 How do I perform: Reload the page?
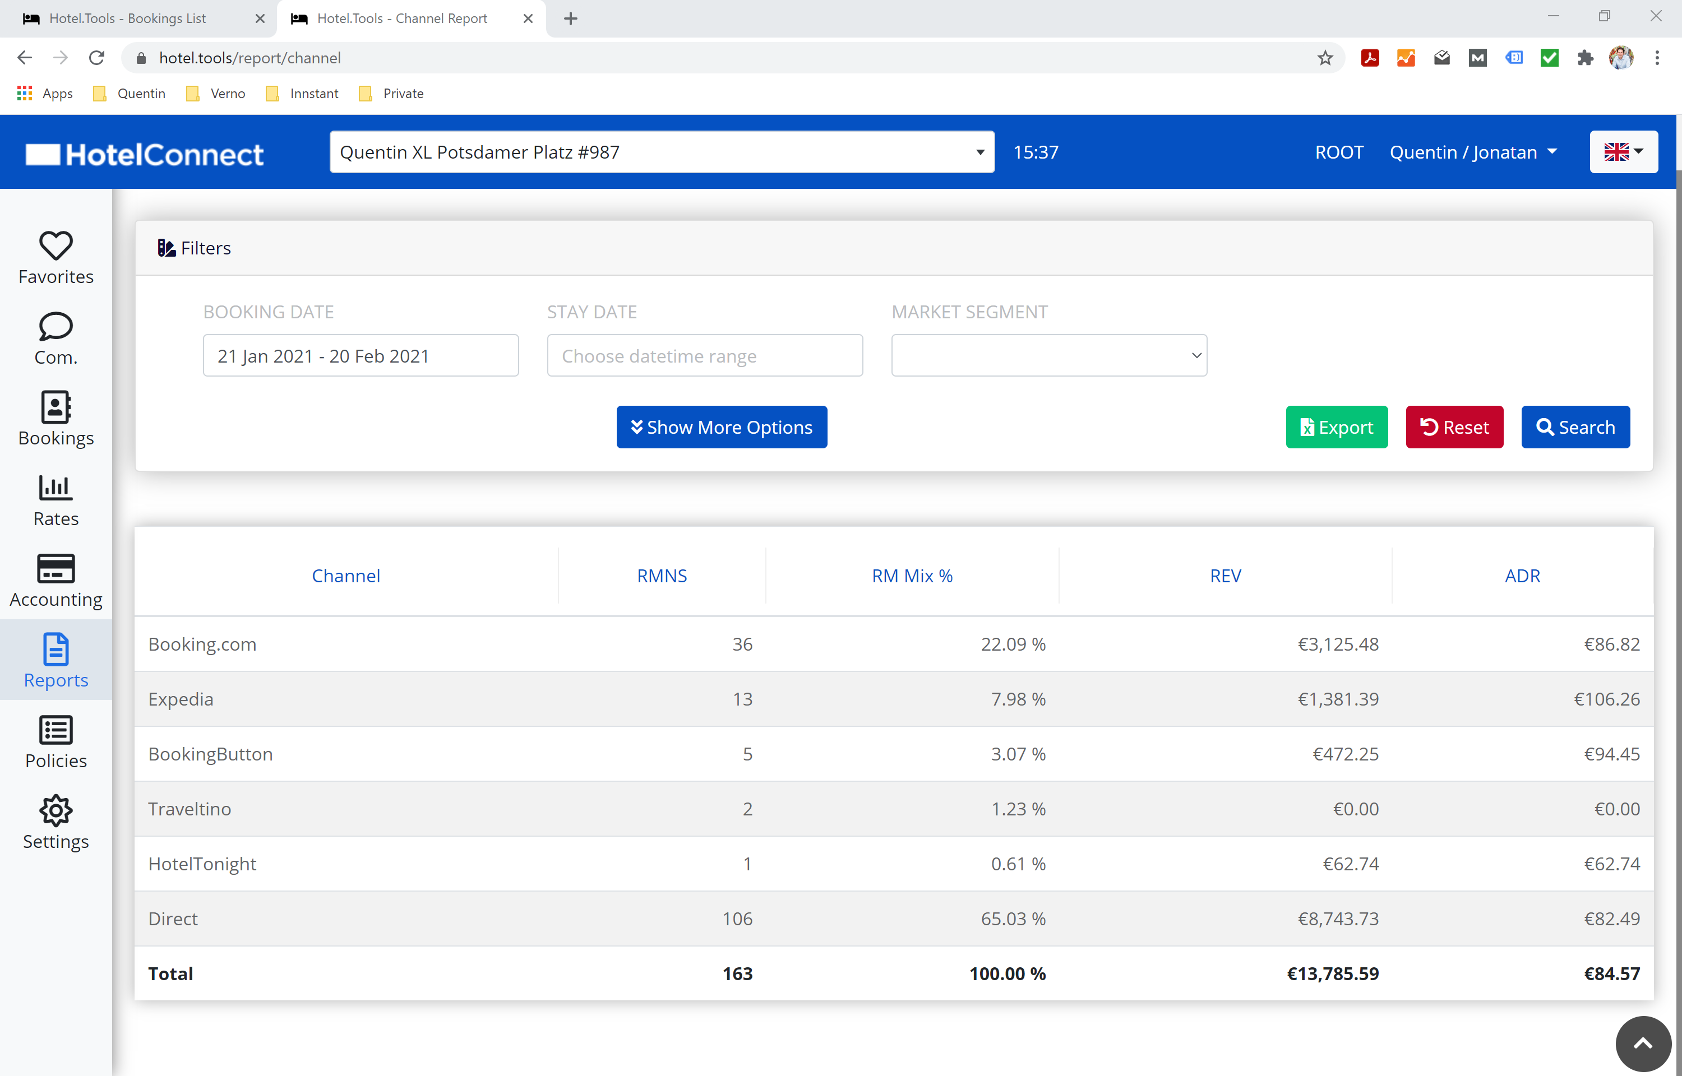(x=97, y=58)
